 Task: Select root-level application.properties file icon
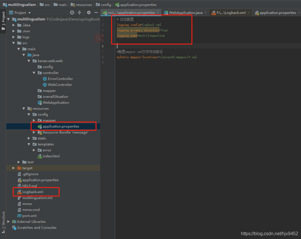click(19, 180)
